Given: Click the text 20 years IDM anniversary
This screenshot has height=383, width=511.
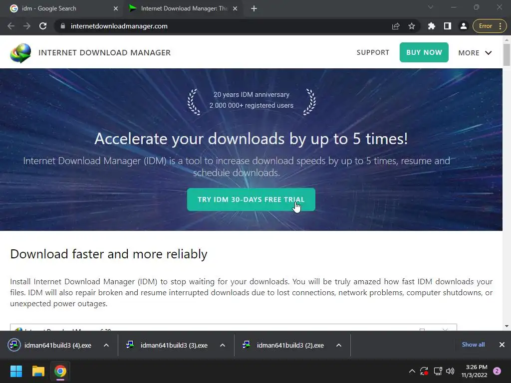Looking at the screenshot, I should pos(252,94).
